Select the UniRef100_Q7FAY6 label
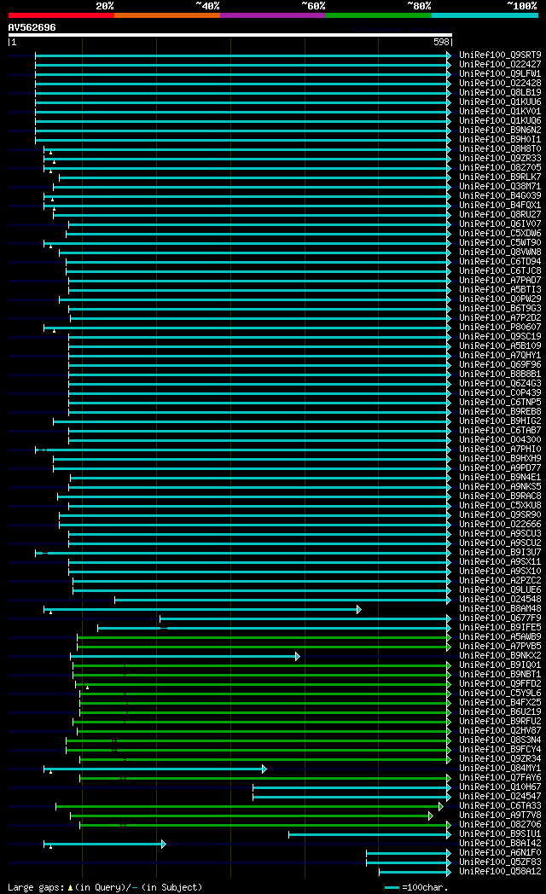The image size is (546, 894). point(501,778)
